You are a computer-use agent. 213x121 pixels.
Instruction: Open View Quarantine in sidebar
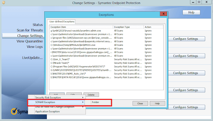tap(30, 41)
